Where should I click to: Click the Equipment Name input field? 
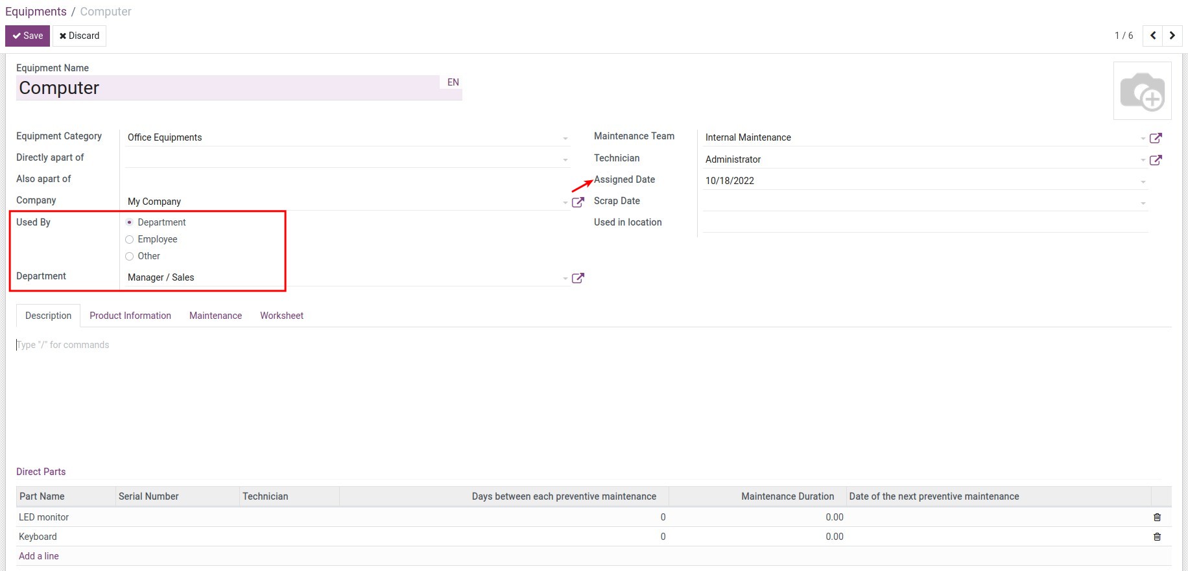(227, 88)
